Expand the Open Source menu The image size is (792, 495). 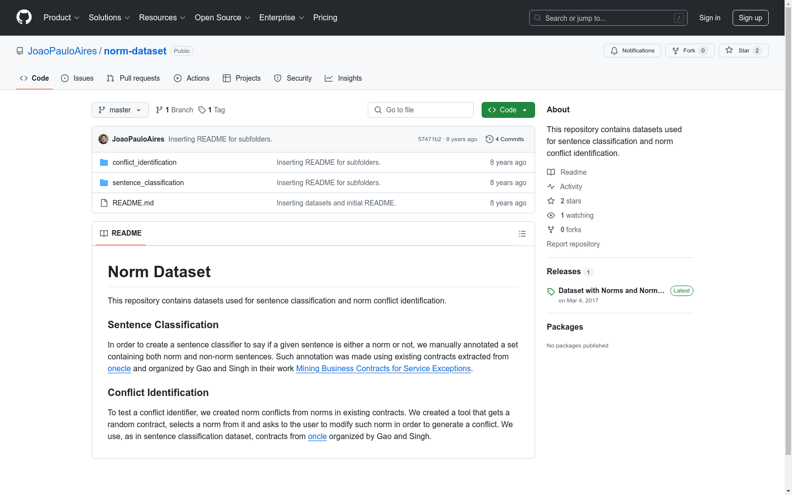coord(223,17)
